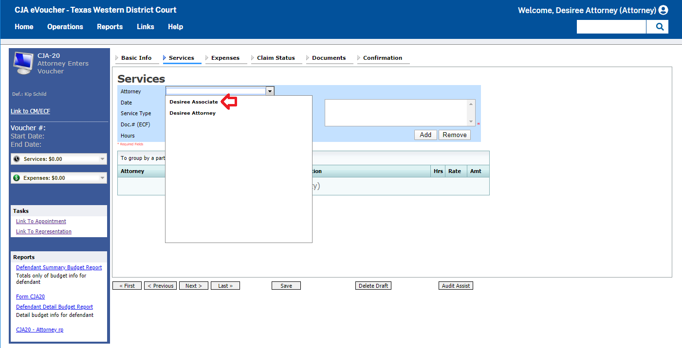Click the Link To Appointment link
The width and height of the screenshot is (682, 348).
click(41, 221)
